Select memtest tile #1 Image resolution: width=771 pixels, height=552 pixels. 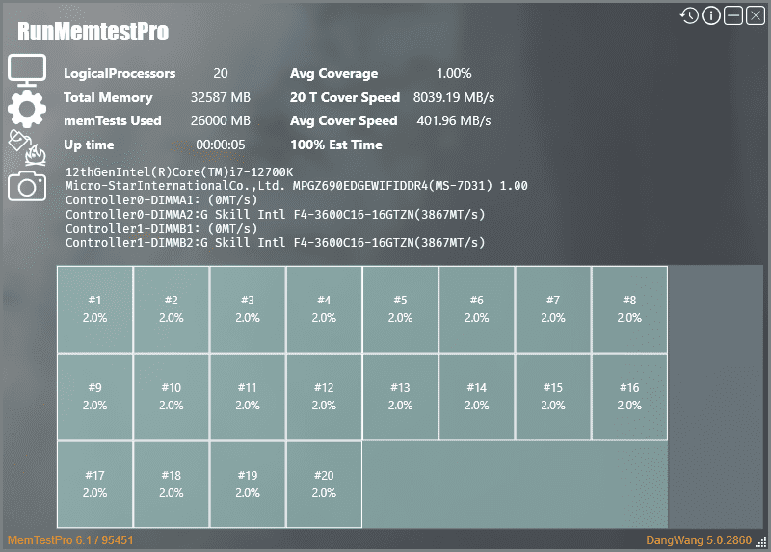pos(94,309)
